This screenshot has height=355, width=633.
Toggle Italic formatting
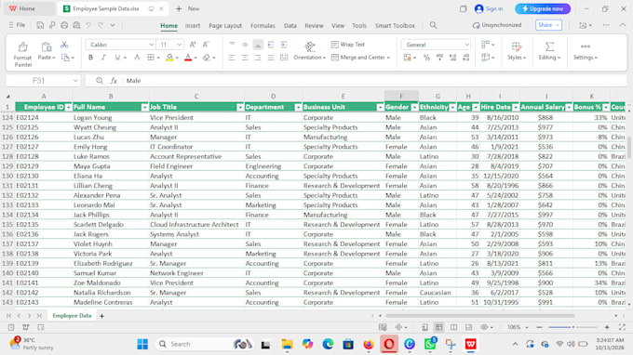click(x=103, y=58)
